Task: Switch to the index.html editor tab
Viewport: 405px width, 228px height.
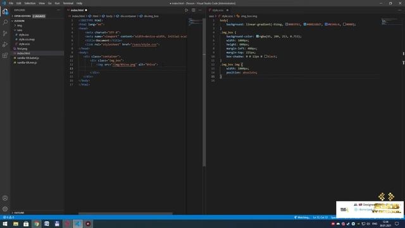Action: [x=77, y=10]
